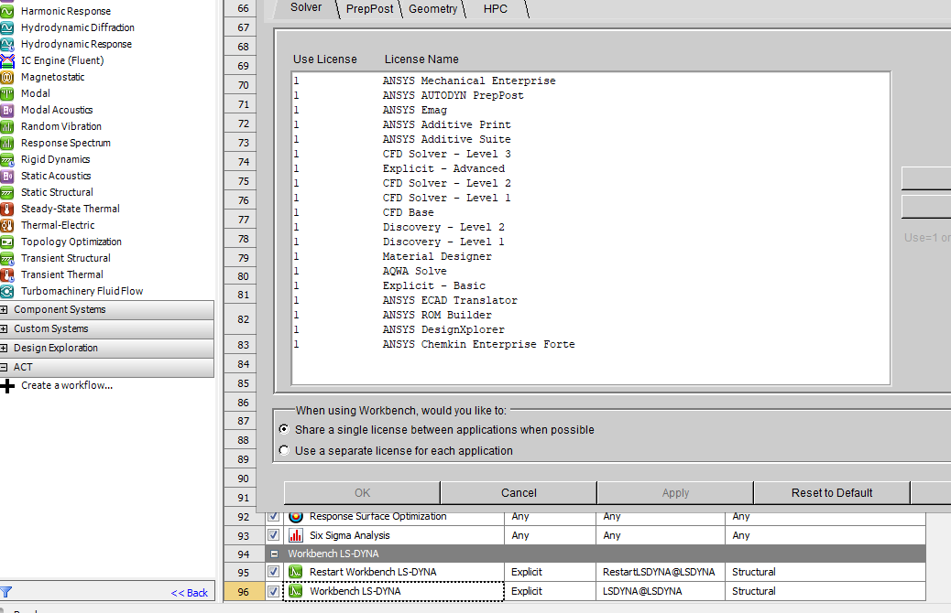
Task: Click the Steady-State Thermal icon
Action: click(x=6, y=209)
